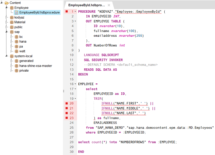Click the private package icon
215x155 pixels.
click(x=16, y=71)
